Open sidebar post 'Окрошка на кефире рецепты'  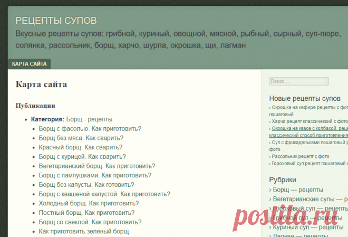tap(310, 108)
